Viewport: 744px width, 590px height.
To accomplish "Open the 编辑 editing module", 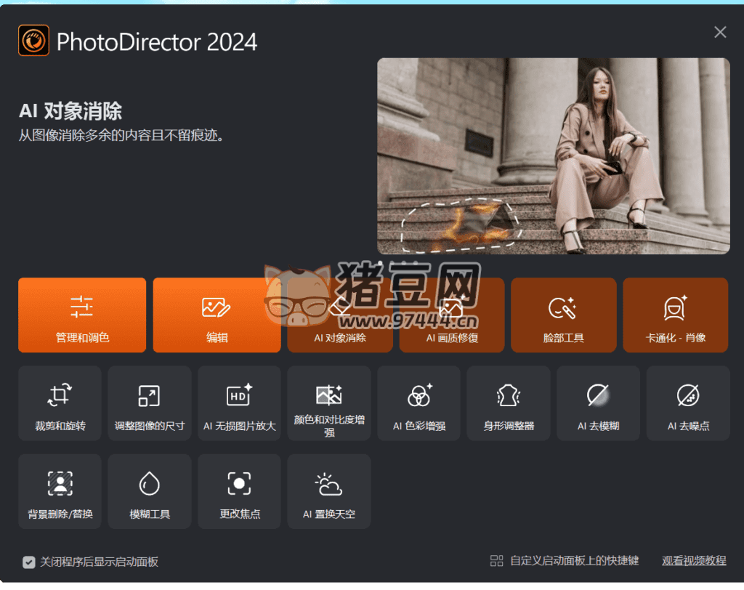I will [x=217, y=315].
